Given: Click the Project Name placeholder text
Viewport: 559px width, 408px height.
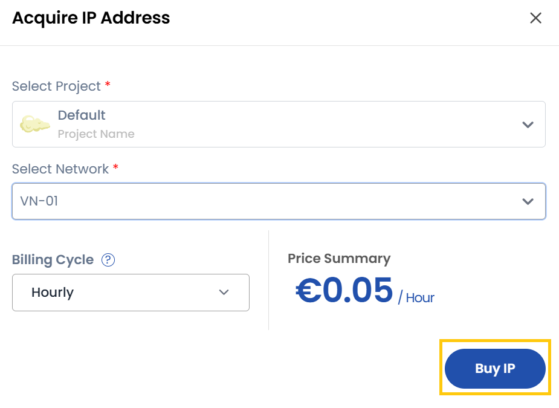Looking at the screenshot, I should [96, 134].
